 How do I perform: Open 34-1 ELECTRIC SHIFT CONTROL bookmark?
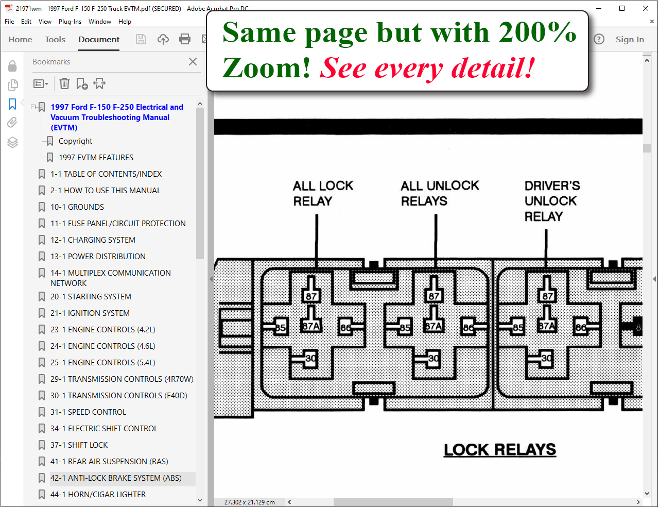[x=104, y=429]
